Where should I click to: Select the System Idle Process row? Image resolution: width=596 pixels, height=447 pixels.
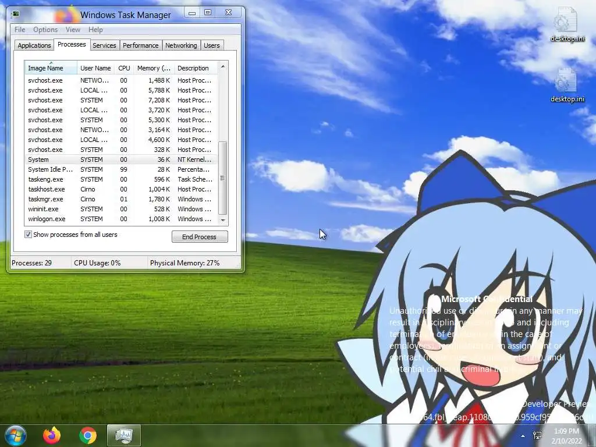pos(122,169)
